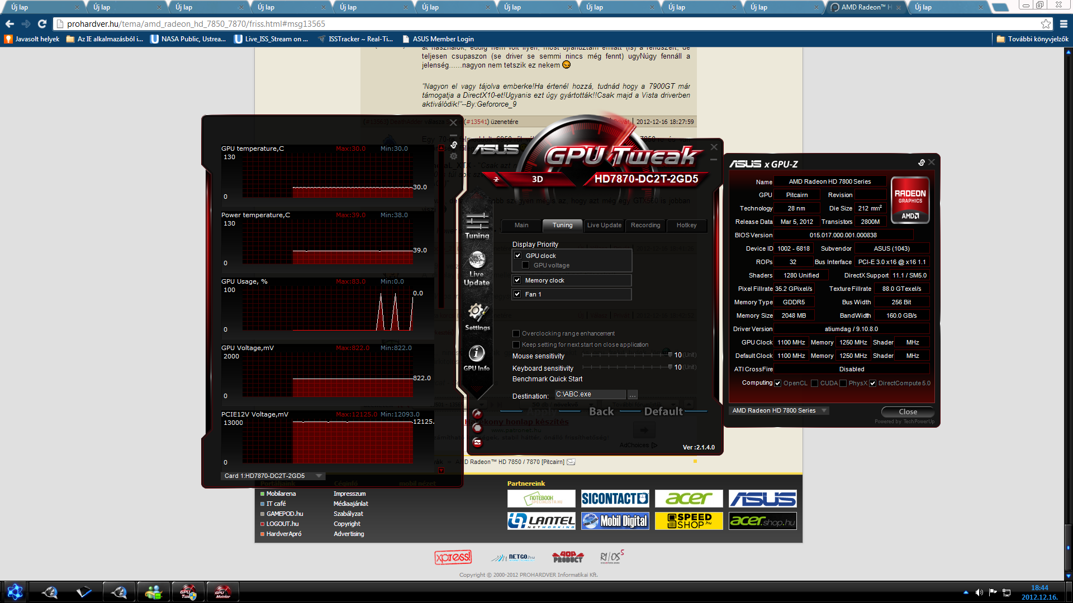The image size is (1073, 603).
Task: Toggle the CUDA checkbox in GPU-Z
Action: tap(815, 383)
